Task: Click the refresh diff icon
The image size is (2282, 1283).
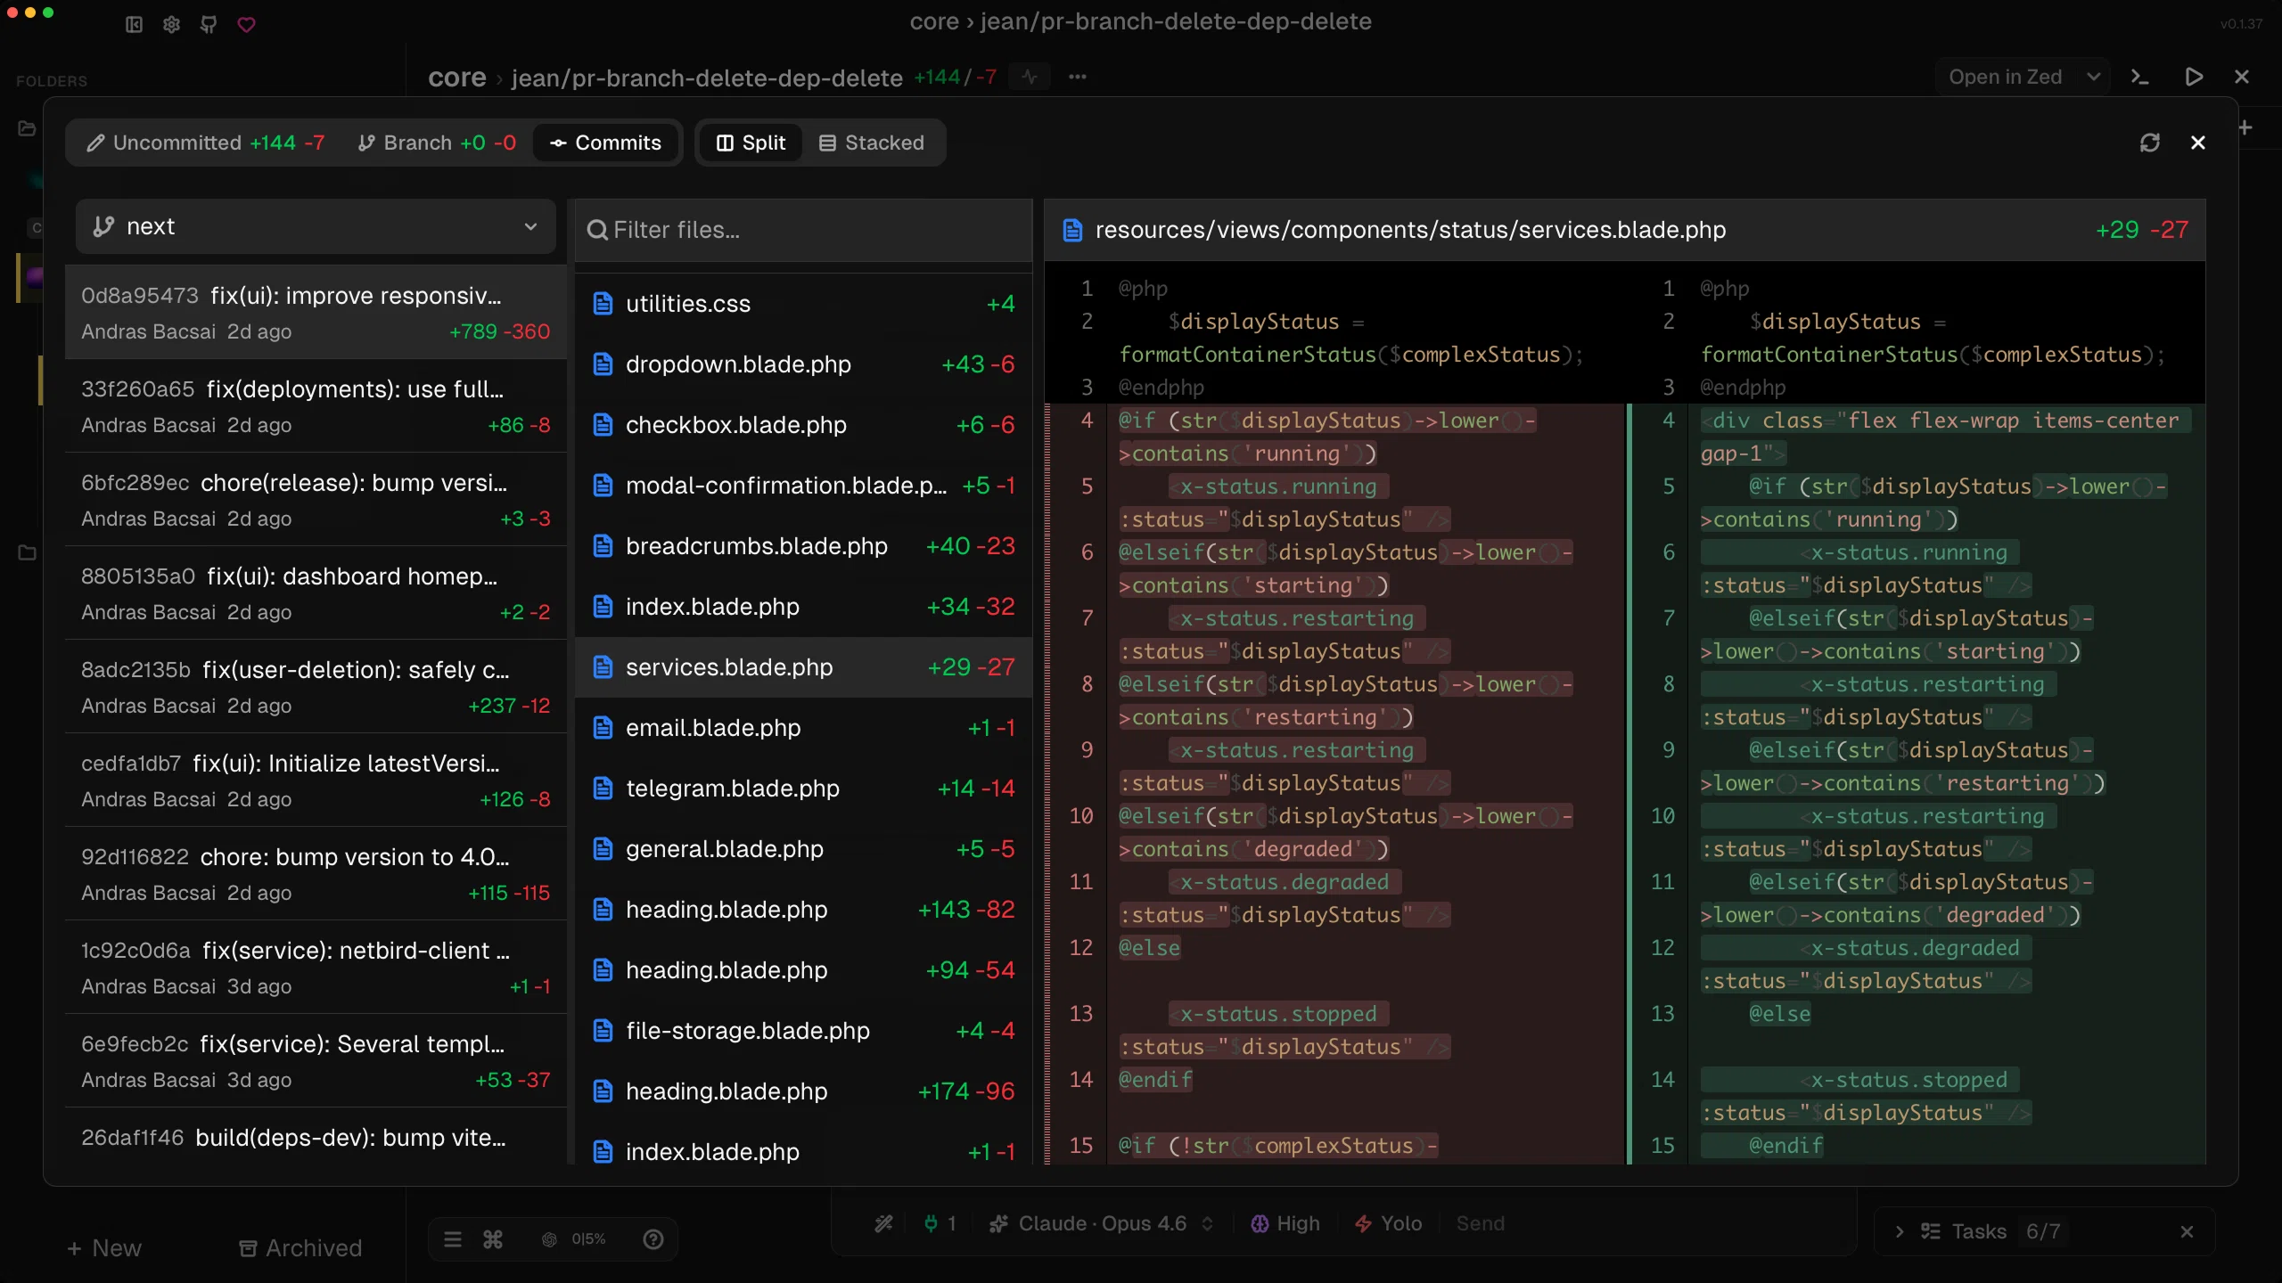Action: click(2149, 143)
